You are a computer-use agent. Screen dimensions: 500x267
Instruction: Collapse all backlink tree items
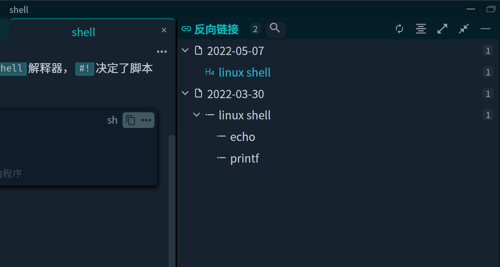coord(464,29)
